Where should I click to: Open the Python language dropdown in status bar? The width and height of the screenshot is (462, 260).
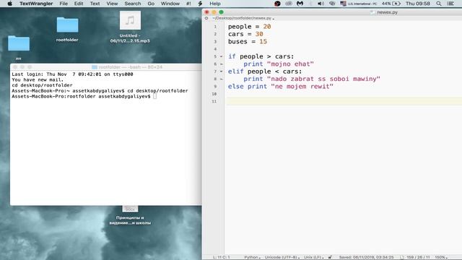pyautogui.click(x=252, y=257)
